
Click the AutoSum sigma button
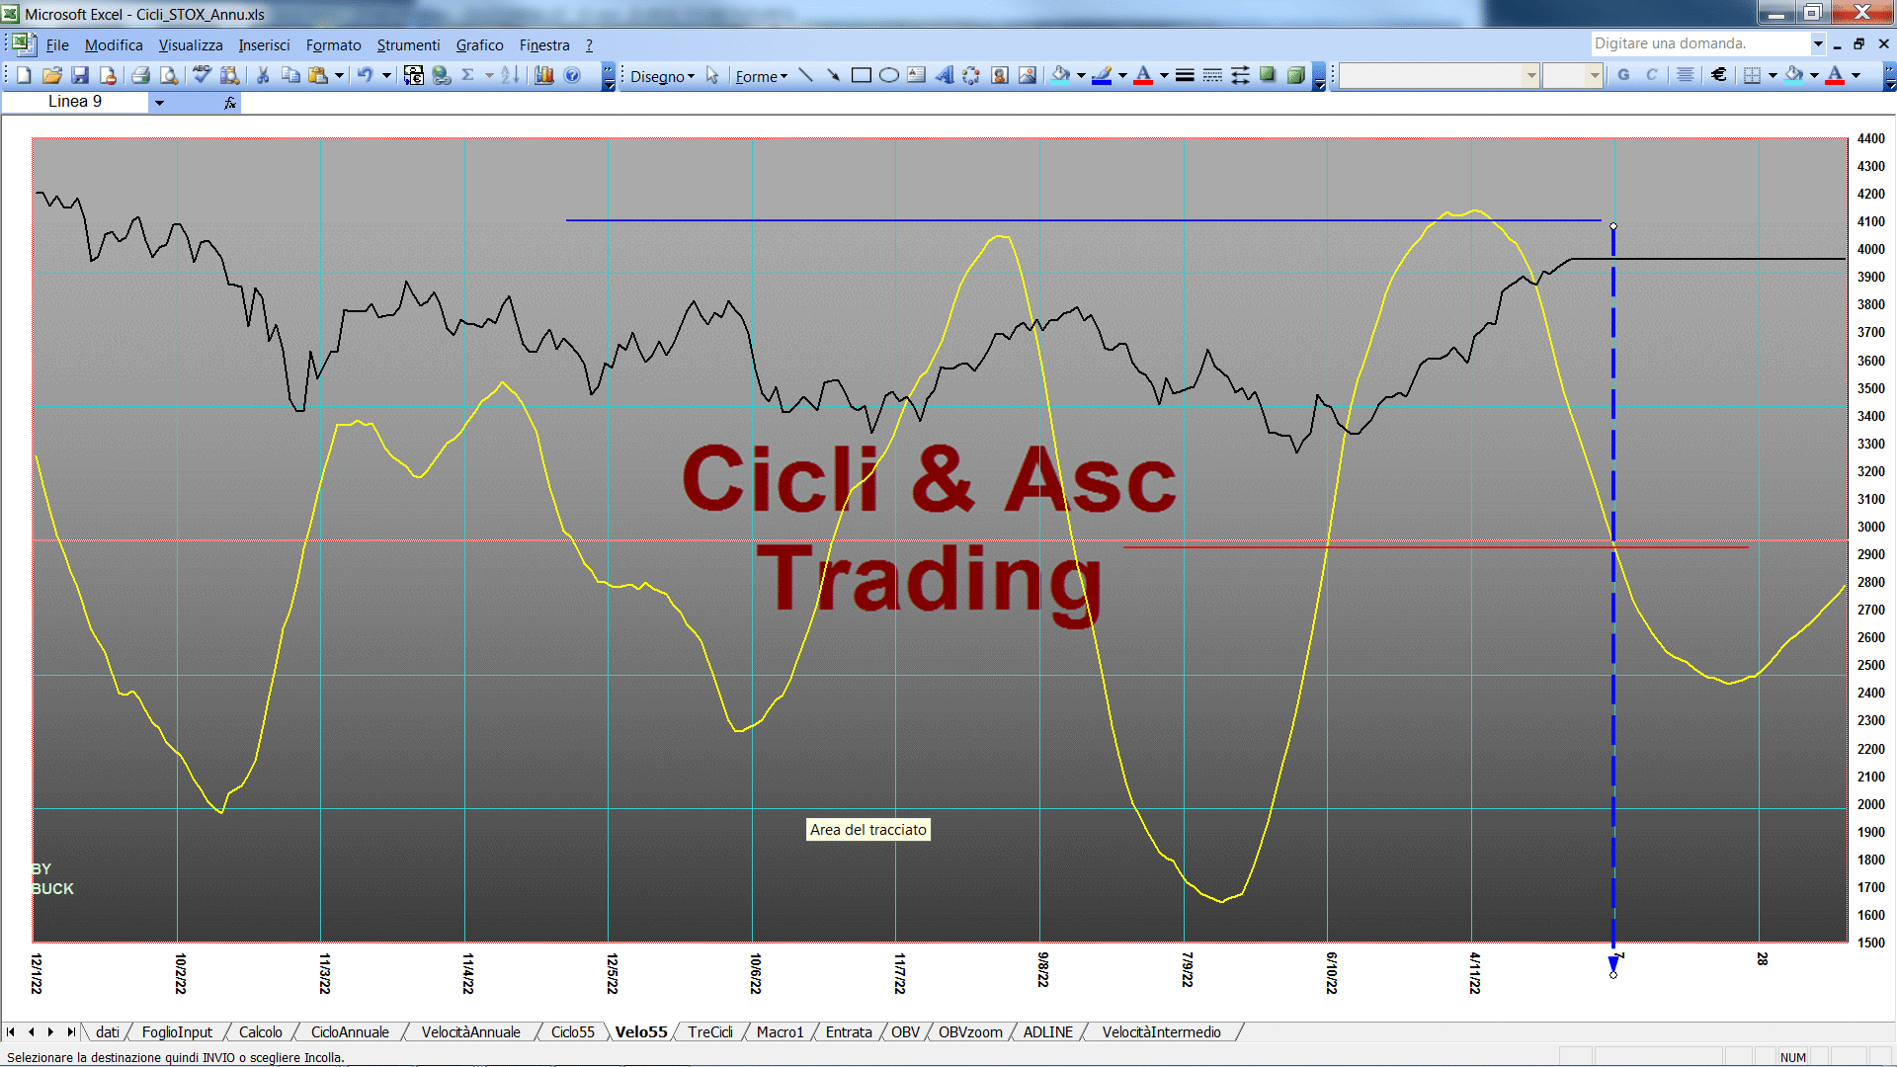coord(468,75)
